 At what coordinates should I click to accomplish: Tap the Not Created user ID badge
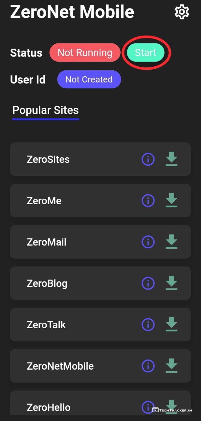(x=89, y=80)
